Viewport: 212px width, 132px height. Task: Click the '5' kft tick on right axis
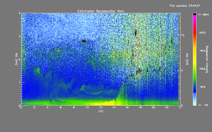pos(182,70)
